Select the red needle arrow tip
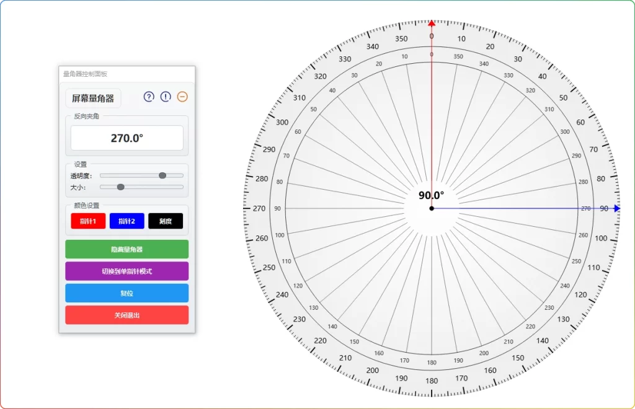The height and width of the screenshot is (409, 635). tap(432, 25)
